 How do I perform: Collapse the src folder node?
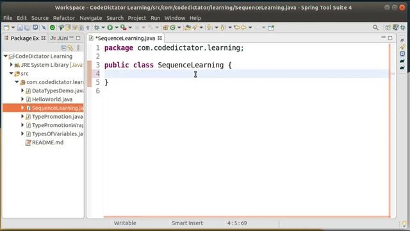12,73
